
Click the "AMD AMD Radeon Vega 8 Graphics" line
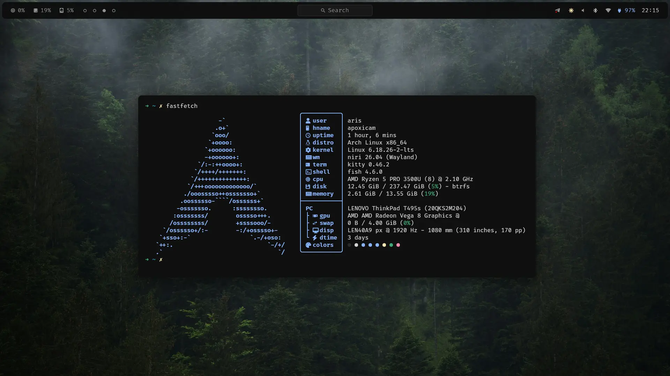(x=403, y=216)
